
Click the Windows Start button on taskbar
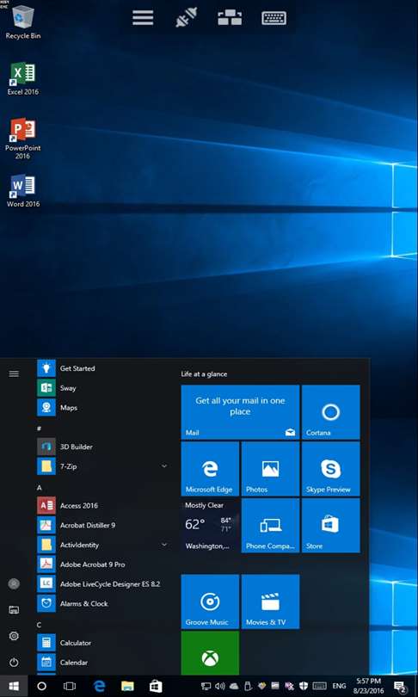[x=14, y=686]
